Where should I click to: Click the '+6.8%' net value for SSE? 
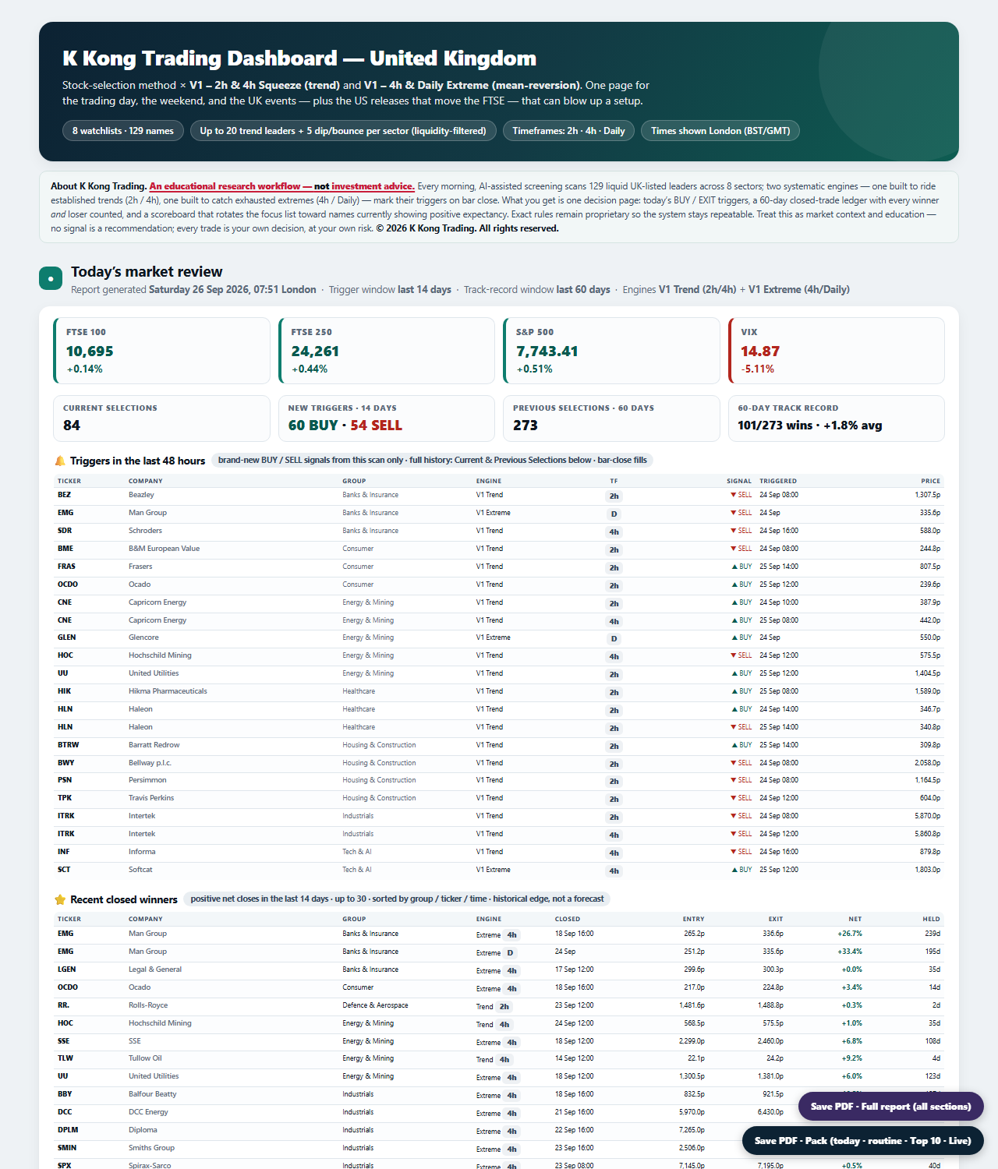click(852, 1041)
